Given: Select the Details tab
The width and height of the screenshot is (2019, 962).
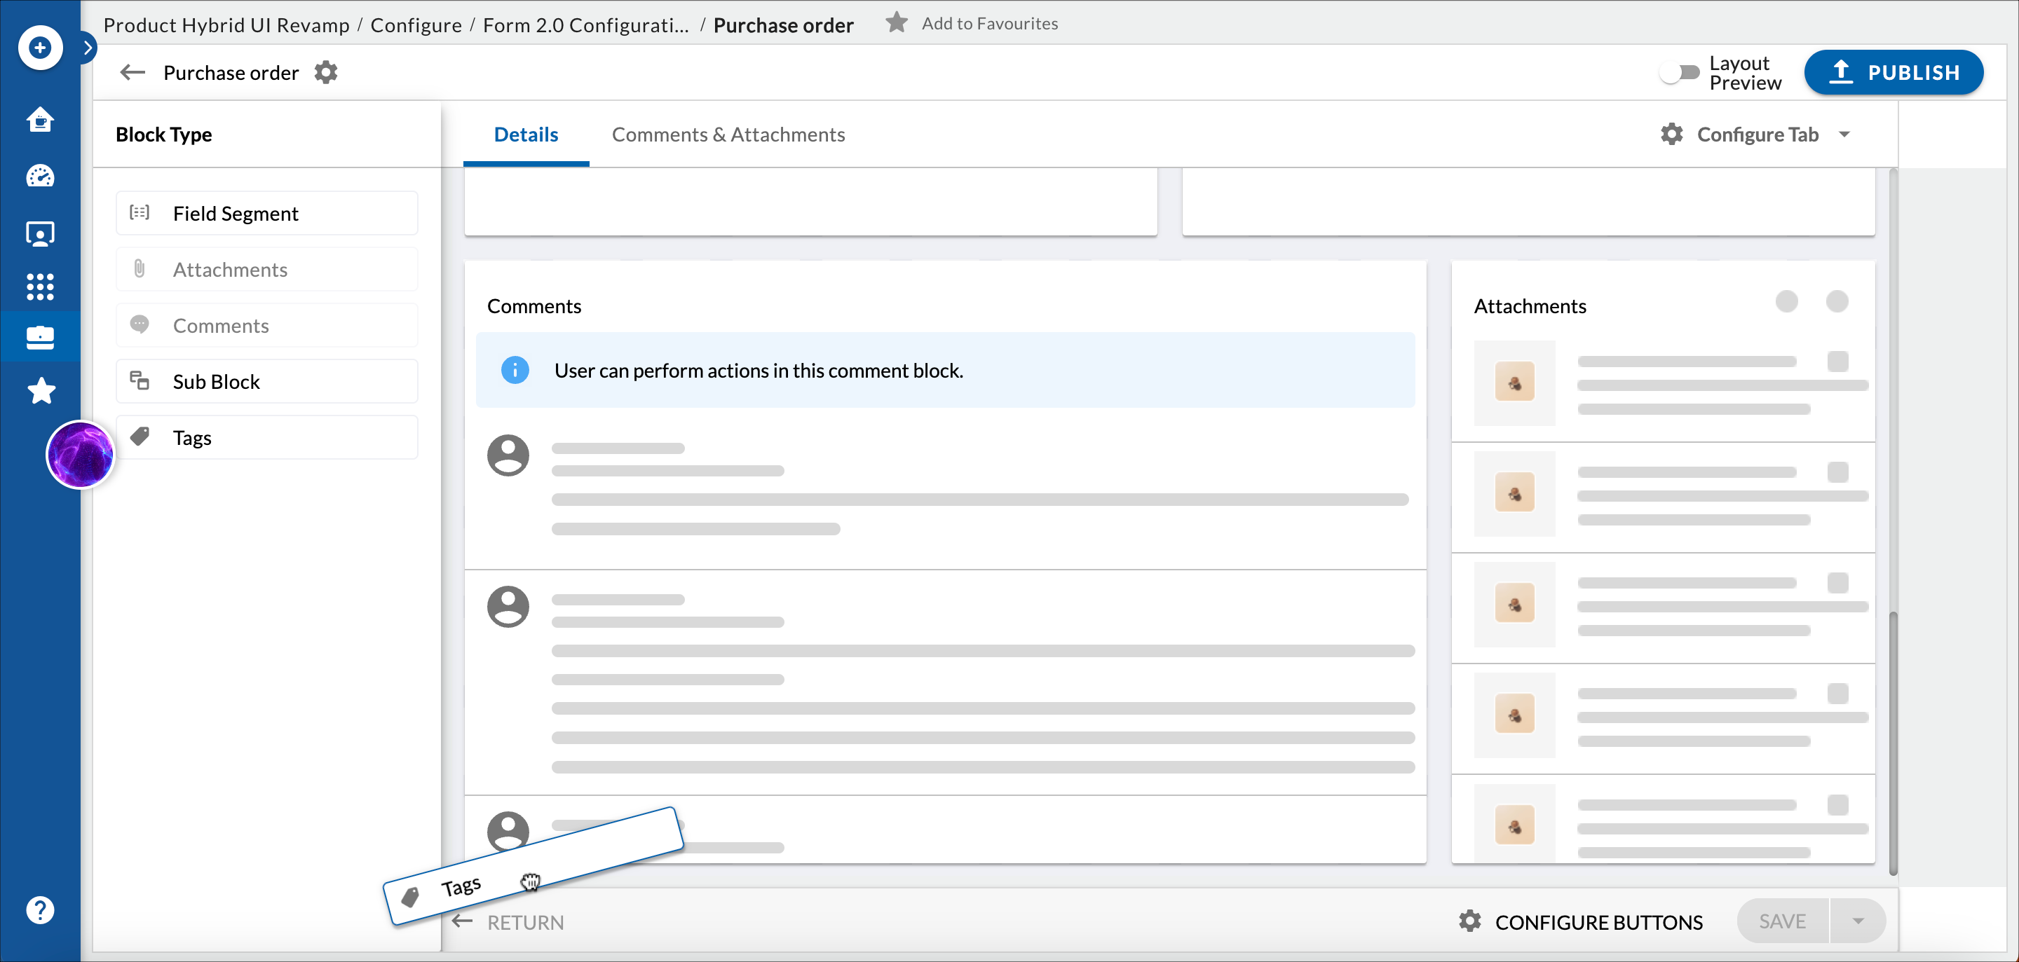Looking at the screenshot, I should click(x=526, y=134).
